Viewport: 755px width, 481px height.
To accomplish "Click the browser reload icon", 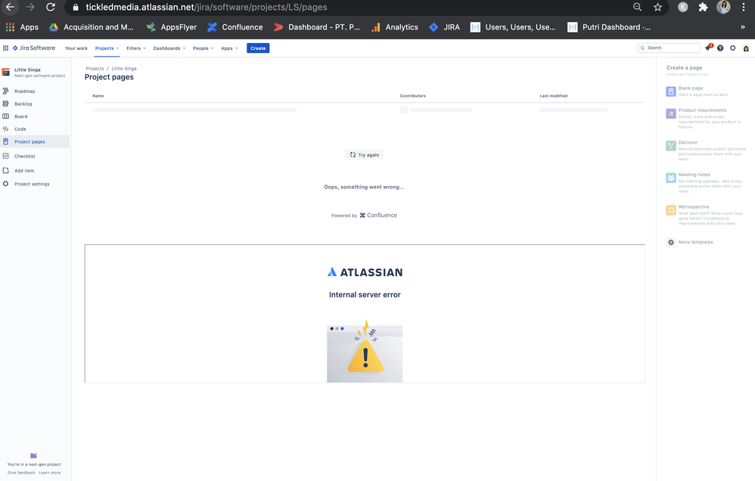I will click(x=51, y=8).
